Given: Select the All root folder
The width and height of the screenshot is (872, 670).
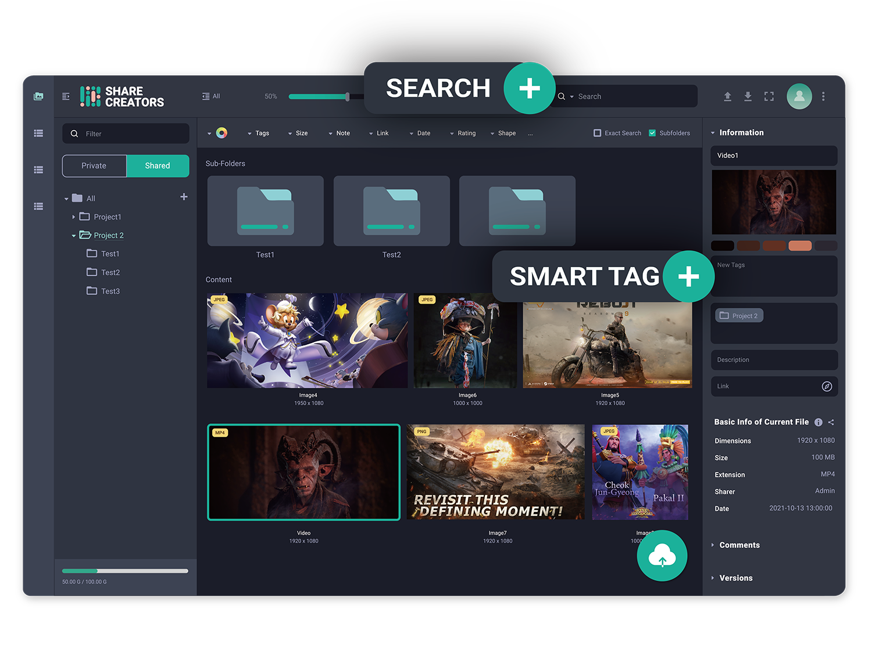Looking at the screenshot, I should tap(84, 198).
